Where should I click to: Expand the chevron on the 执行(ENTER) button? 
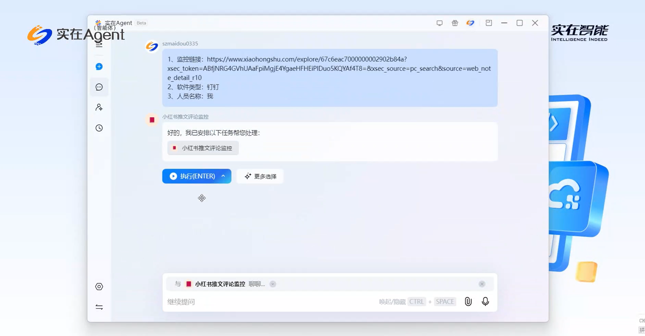coord(223,176)
